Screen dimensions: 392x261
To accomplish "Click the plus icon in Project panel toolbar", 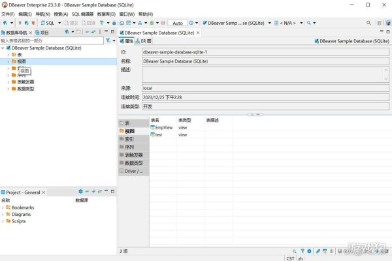I will click(x=93, y=191).
